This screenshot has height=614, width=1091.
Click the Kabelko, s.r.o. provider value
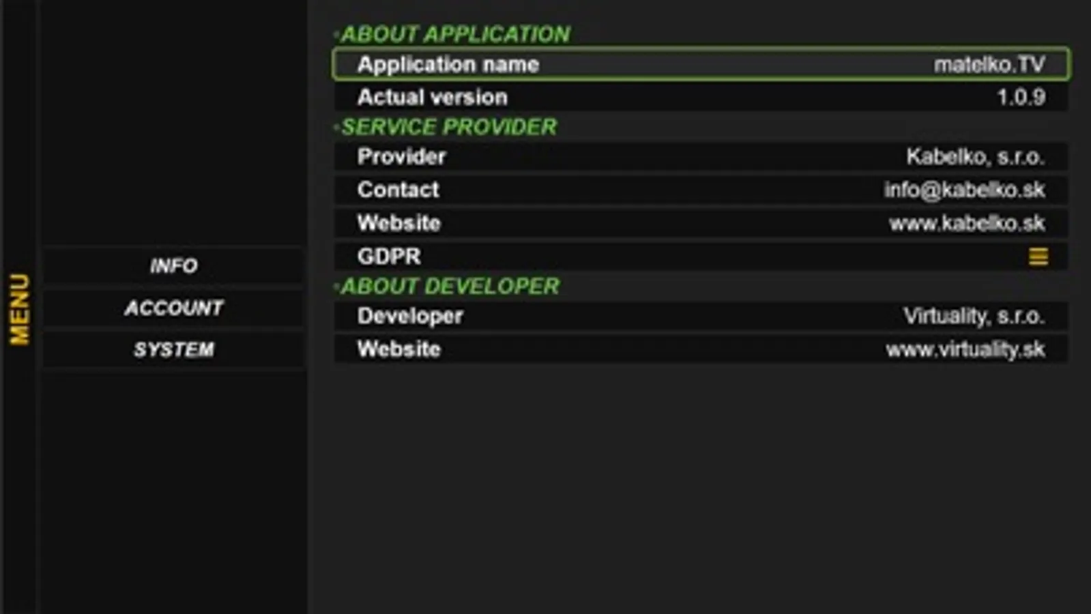pyautogui.click(x=975, y=157)
